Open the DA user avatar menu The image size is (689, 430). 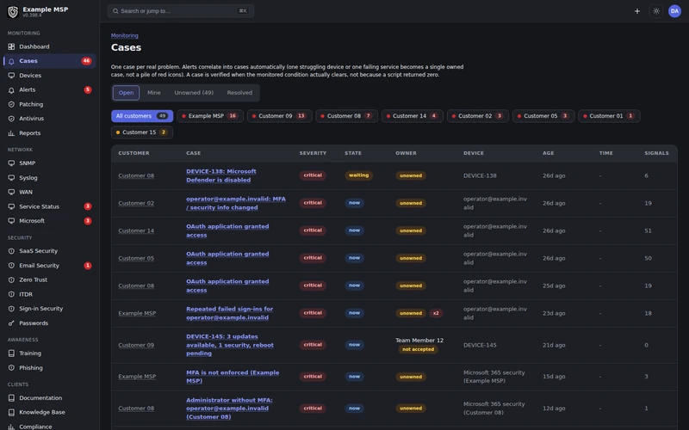tap(674, 11)
